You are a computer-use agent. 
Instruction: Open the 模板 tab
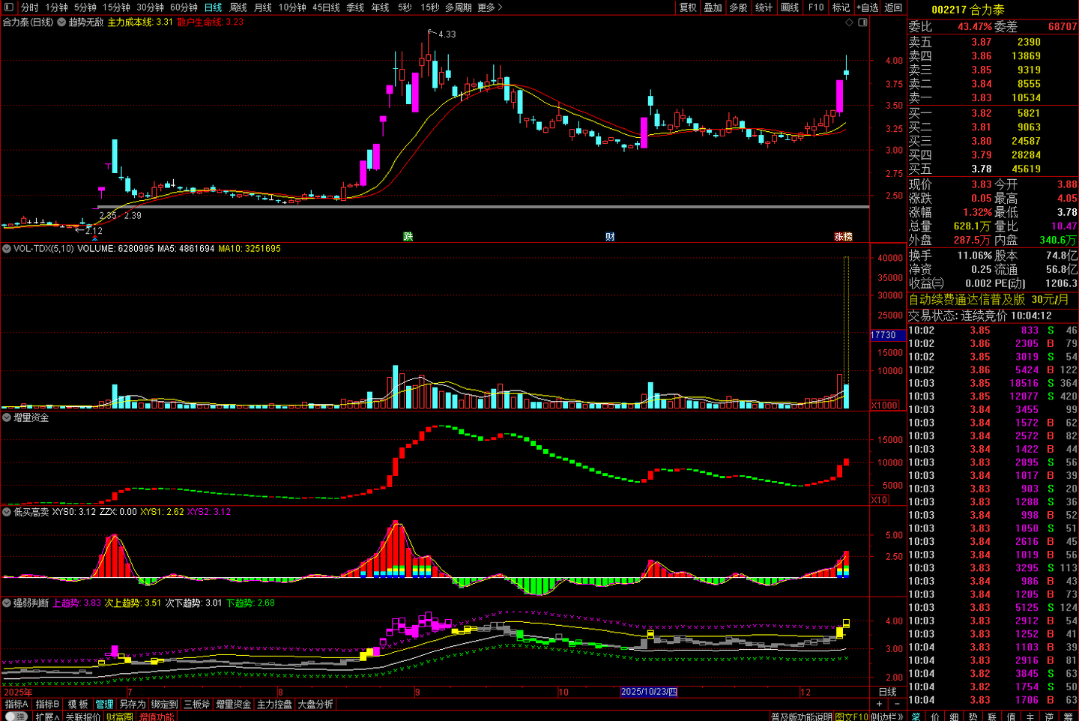click(x=78, y=705)
